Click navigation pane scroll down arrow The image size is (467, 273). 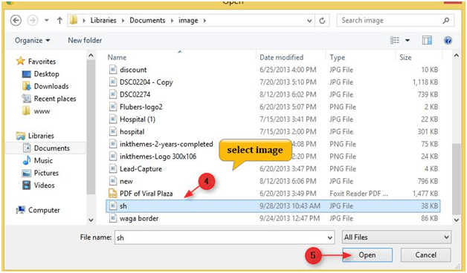[91, 220]
